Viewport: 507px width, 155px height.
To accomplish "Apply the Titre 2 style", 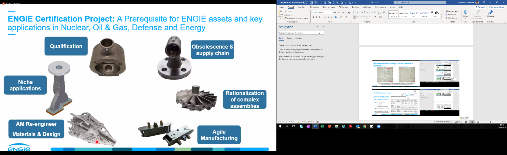I will pyautogui.click(x=424, y=14).
